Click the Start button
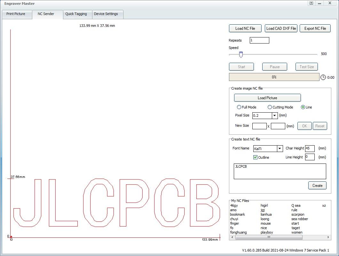The width and height of the screenshot is (339, 256). (241, 67)
